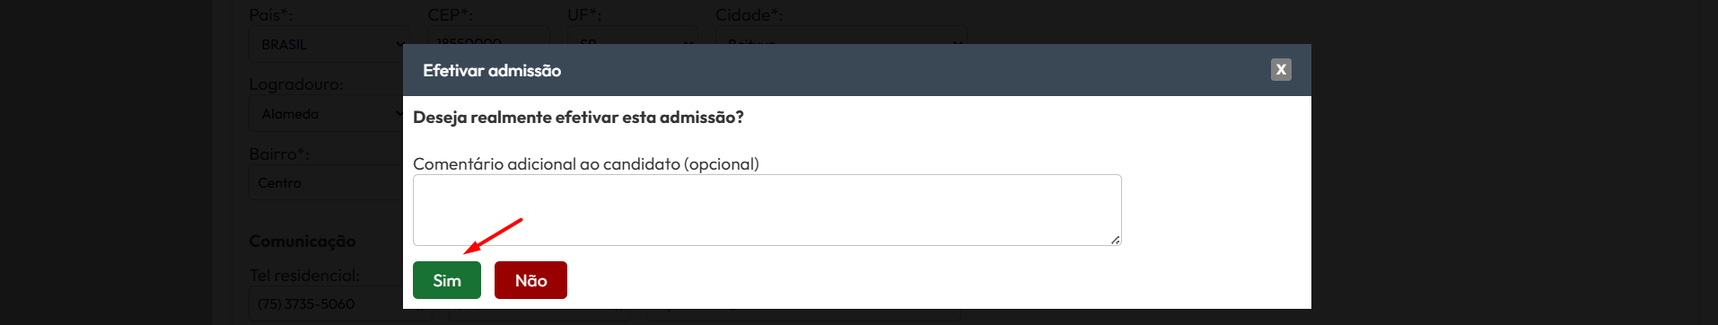Image resolution: width=1718 pixels, height=325 pixels.
Task: Click the Tel residencial phone field
Action: click(x=327, y=304)
